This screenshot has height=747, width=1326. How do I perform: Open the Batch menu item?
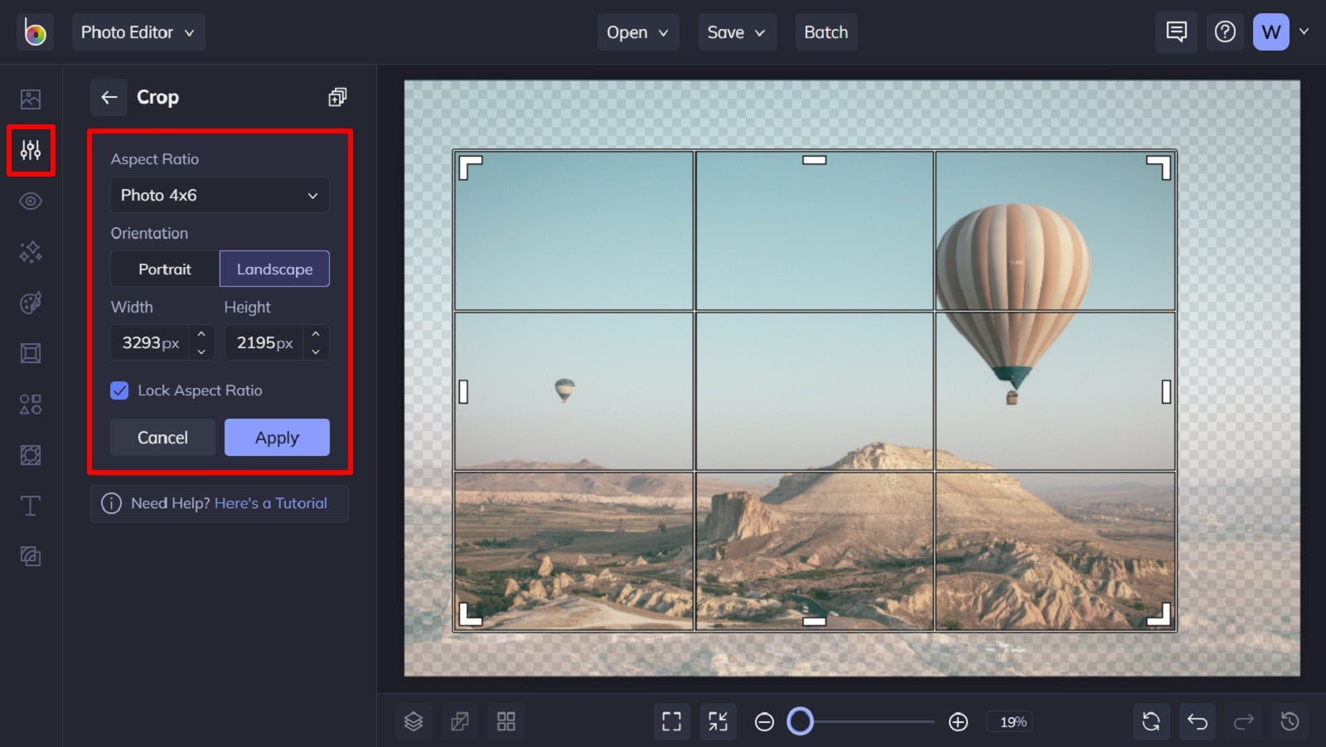tap(825, 32)
